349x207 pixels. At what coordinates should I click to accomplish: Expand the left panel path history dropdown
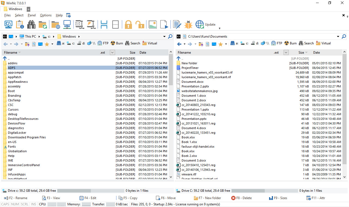click(164, 36)
